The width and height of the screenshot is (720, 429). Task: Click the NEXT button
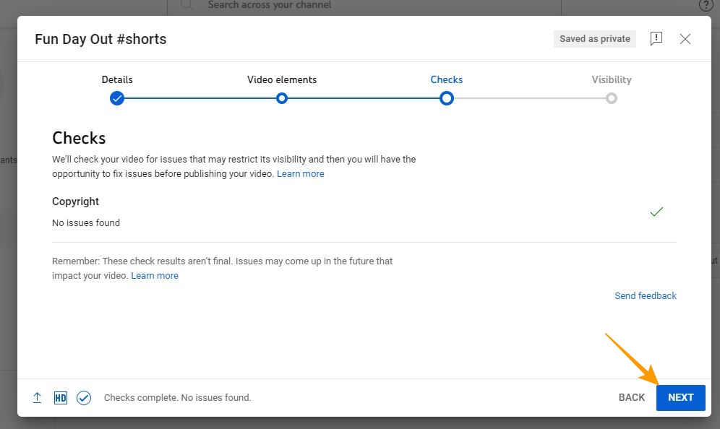(680, 397)
